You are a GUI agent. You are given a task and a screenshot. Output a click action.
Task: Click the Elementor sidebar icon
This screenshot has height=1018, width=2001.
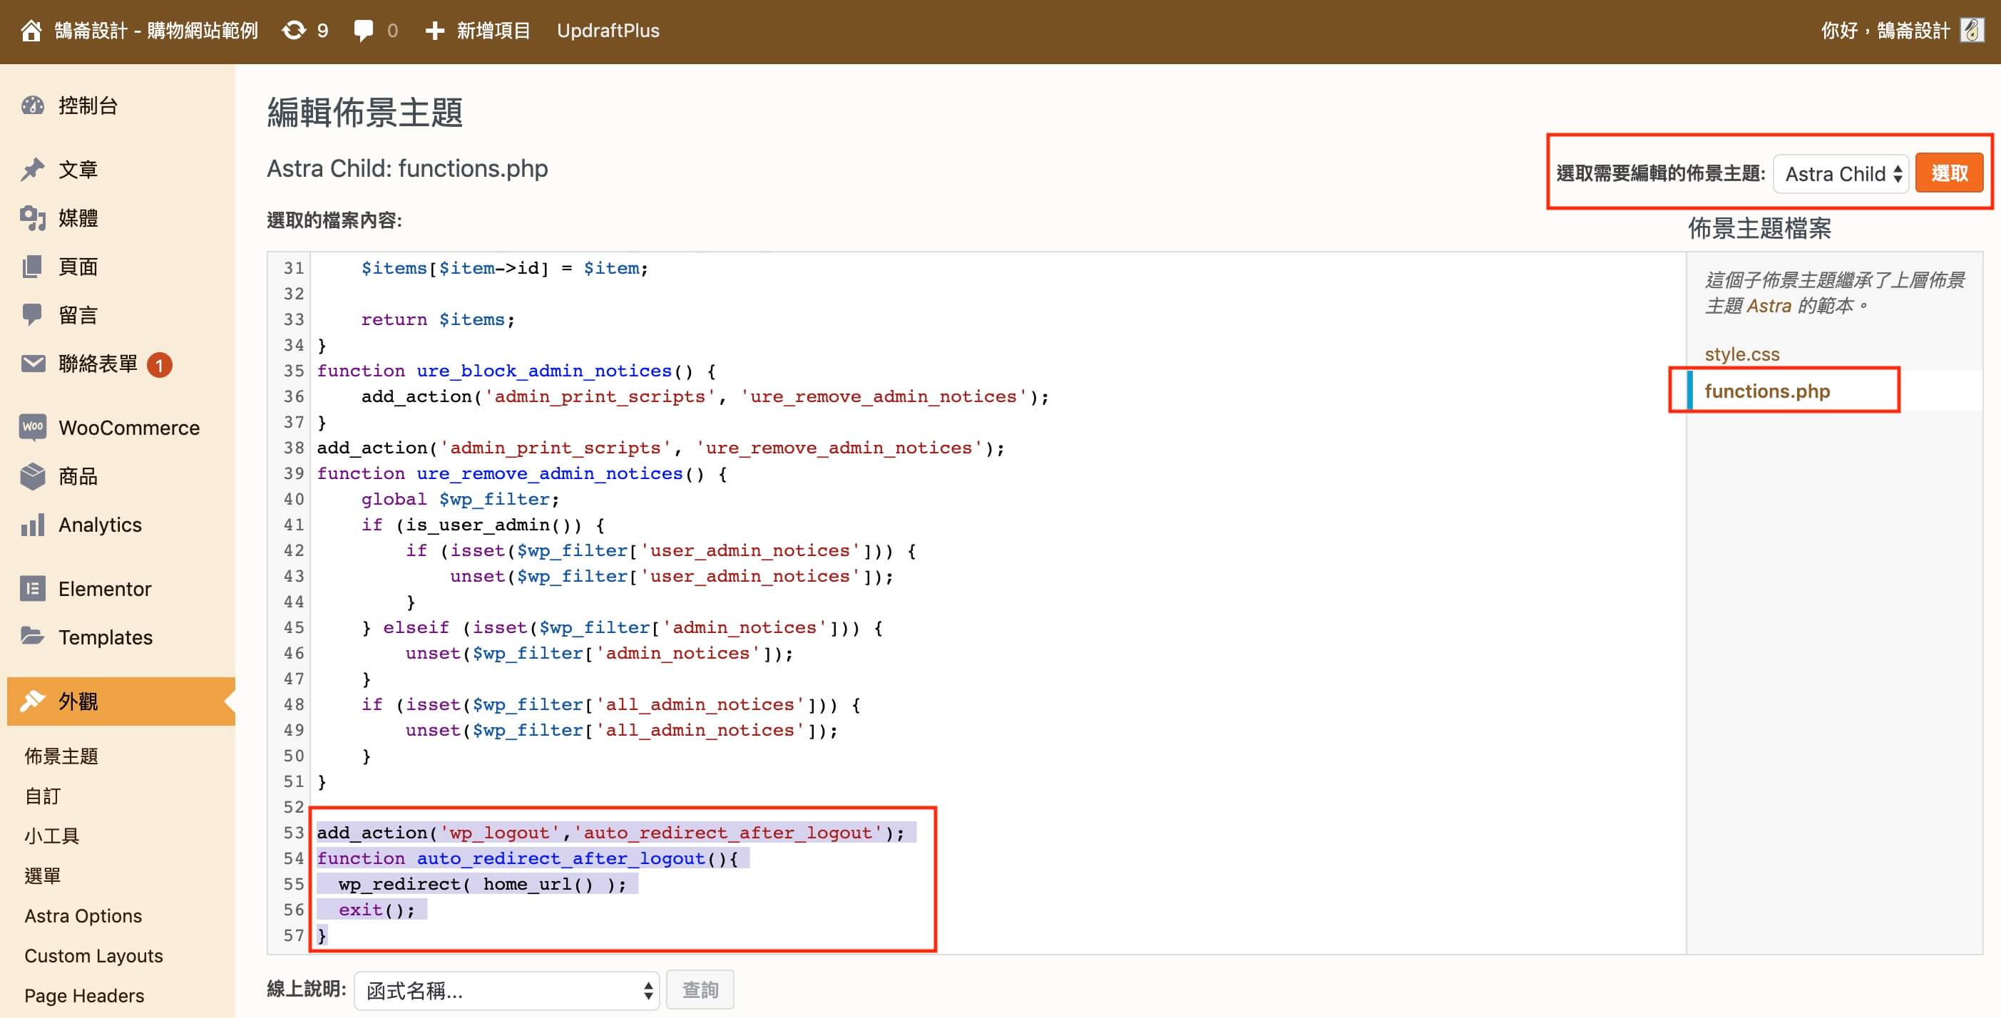[33, 589]
